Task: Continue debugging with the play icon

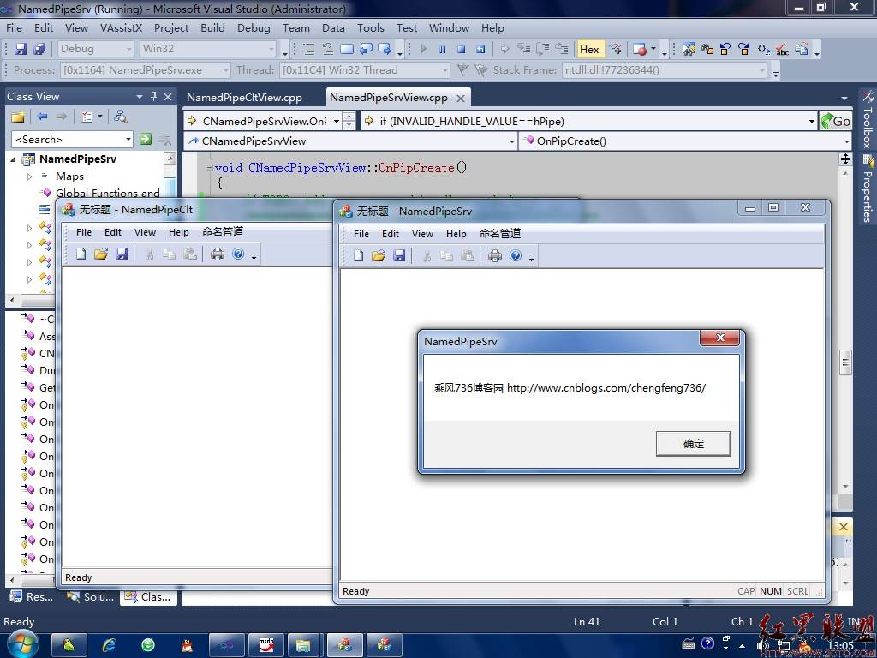Action: click(423, 49)
